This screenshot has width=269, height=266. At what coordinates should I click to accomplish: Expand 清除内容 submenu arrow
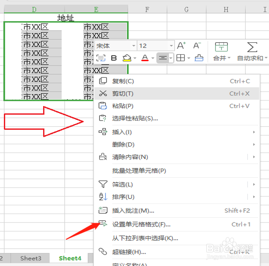tap(254, 157)
